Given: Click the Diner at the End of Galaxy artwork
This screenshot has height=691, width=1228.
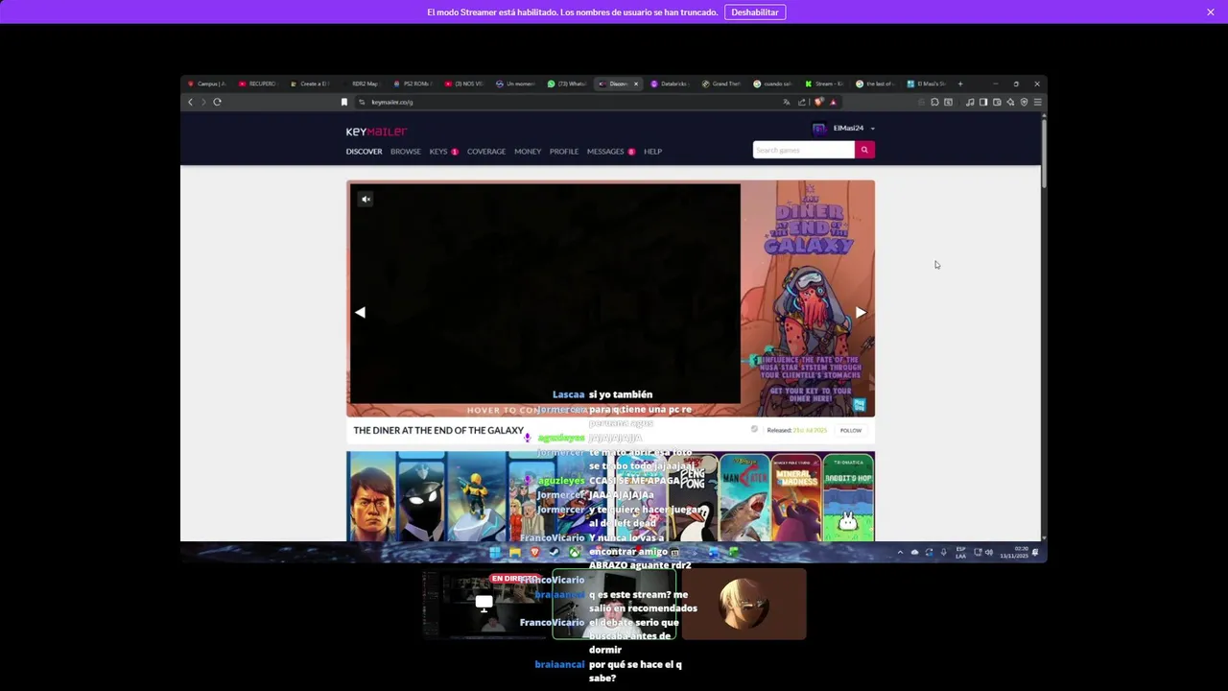Looking at the screenshot, I should (808, 298).
